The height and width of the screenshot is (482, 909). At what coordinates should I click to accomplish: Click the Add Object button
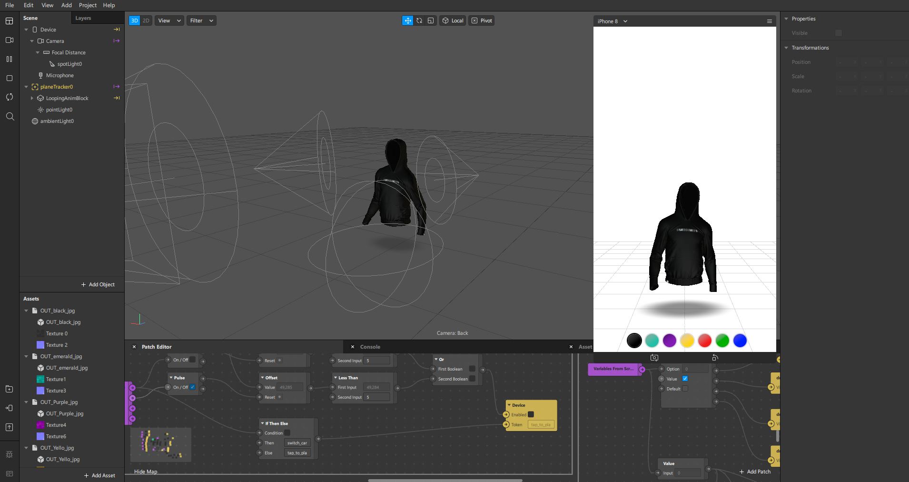coord(98,284)
